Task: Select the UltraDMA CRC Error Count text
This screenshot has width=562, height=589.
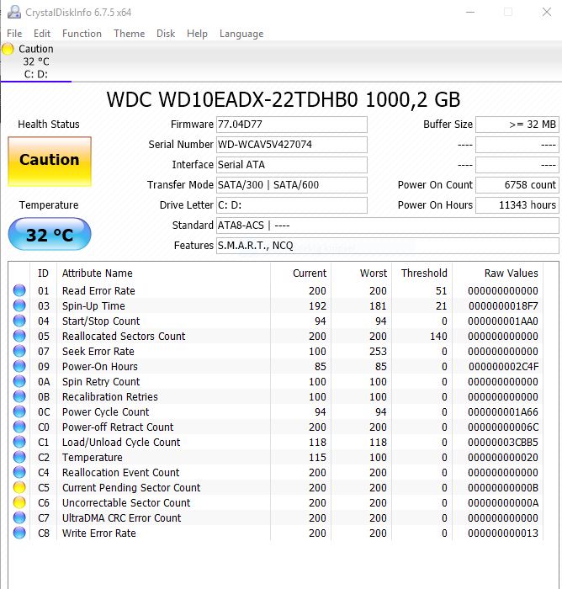Action: (122, 518)
